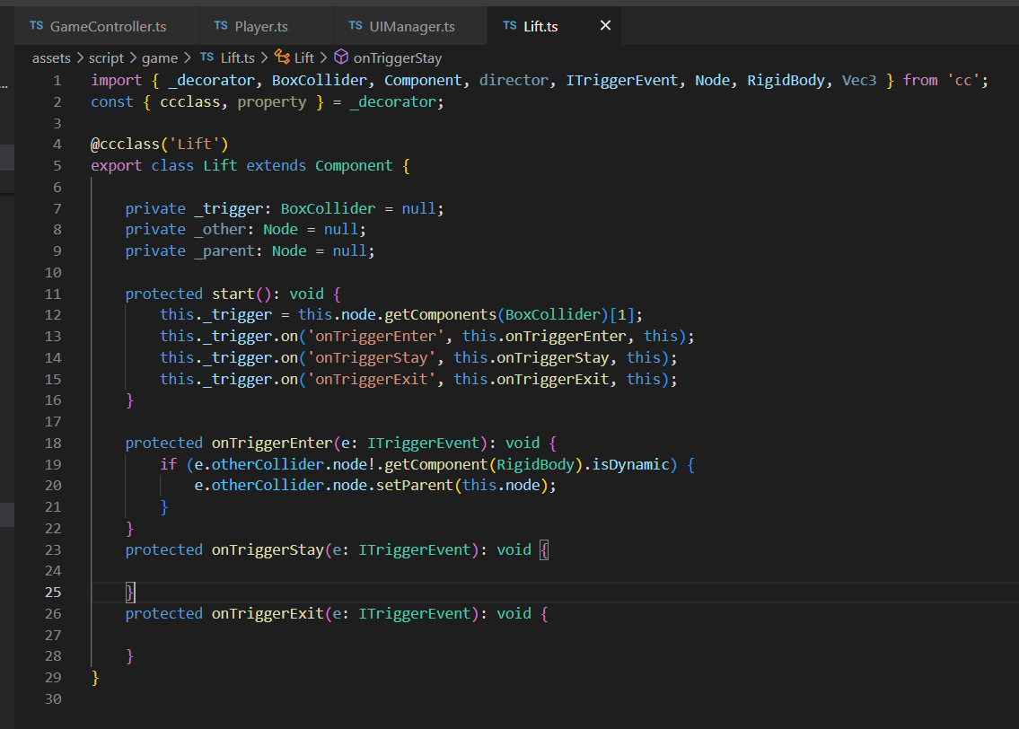Click the class symbol icon in breadcrumb
Screen dimensions: 1019x729
282,57
